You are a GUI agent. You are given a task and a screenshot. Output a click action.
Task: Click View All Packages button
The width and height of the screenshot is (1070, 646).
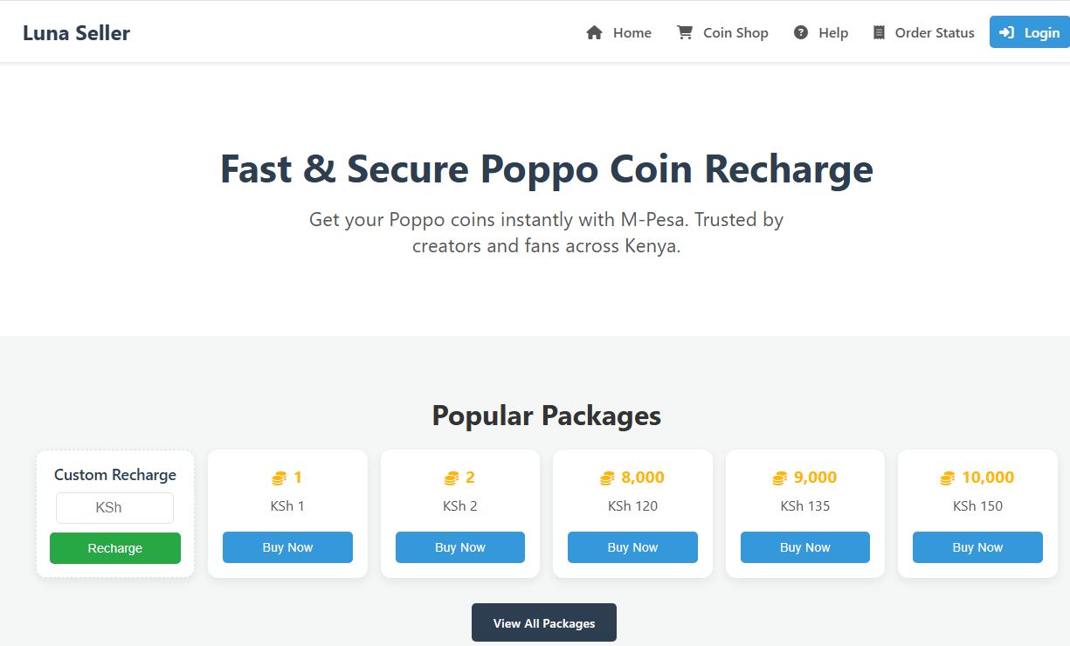[x=543, y=622]
